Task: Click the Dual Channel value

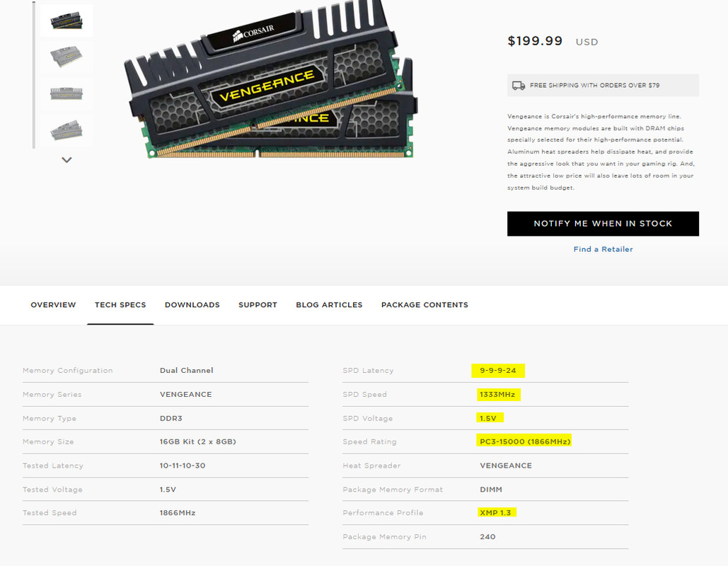Action: click(186, 371)
